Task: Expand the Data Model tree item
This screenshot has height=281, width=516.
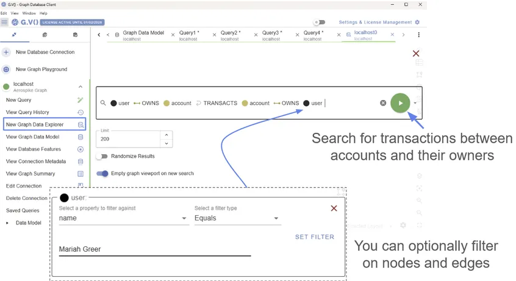Action: [7, 222]
